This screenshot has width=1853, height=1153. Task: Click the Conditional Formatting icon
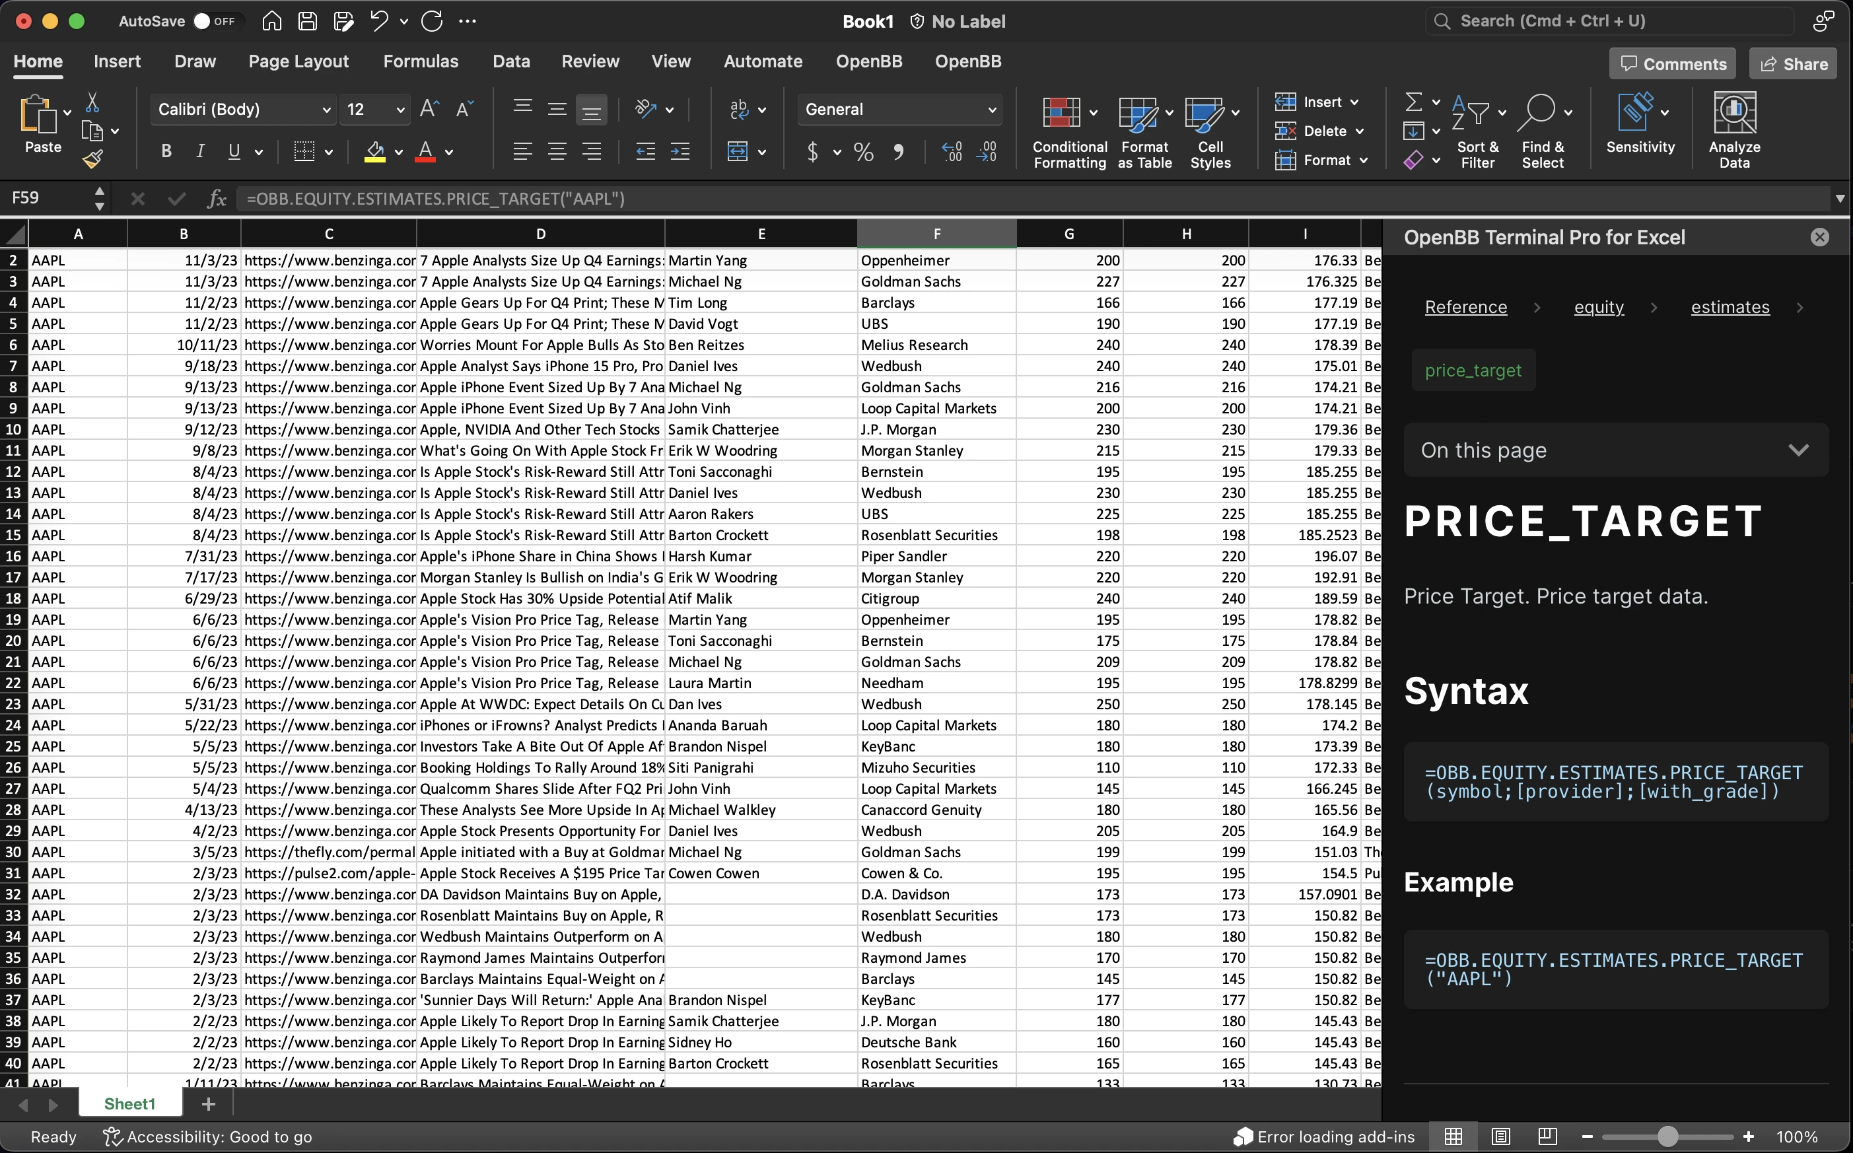1061,113
